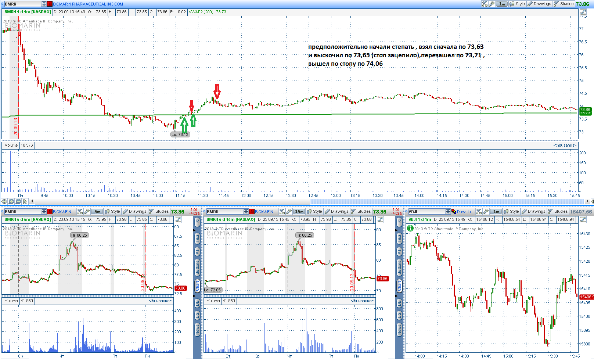
Task: Open the symbol dropdown of the main BMRN chart
Action: pyautogui.click(x=44, y=4)
